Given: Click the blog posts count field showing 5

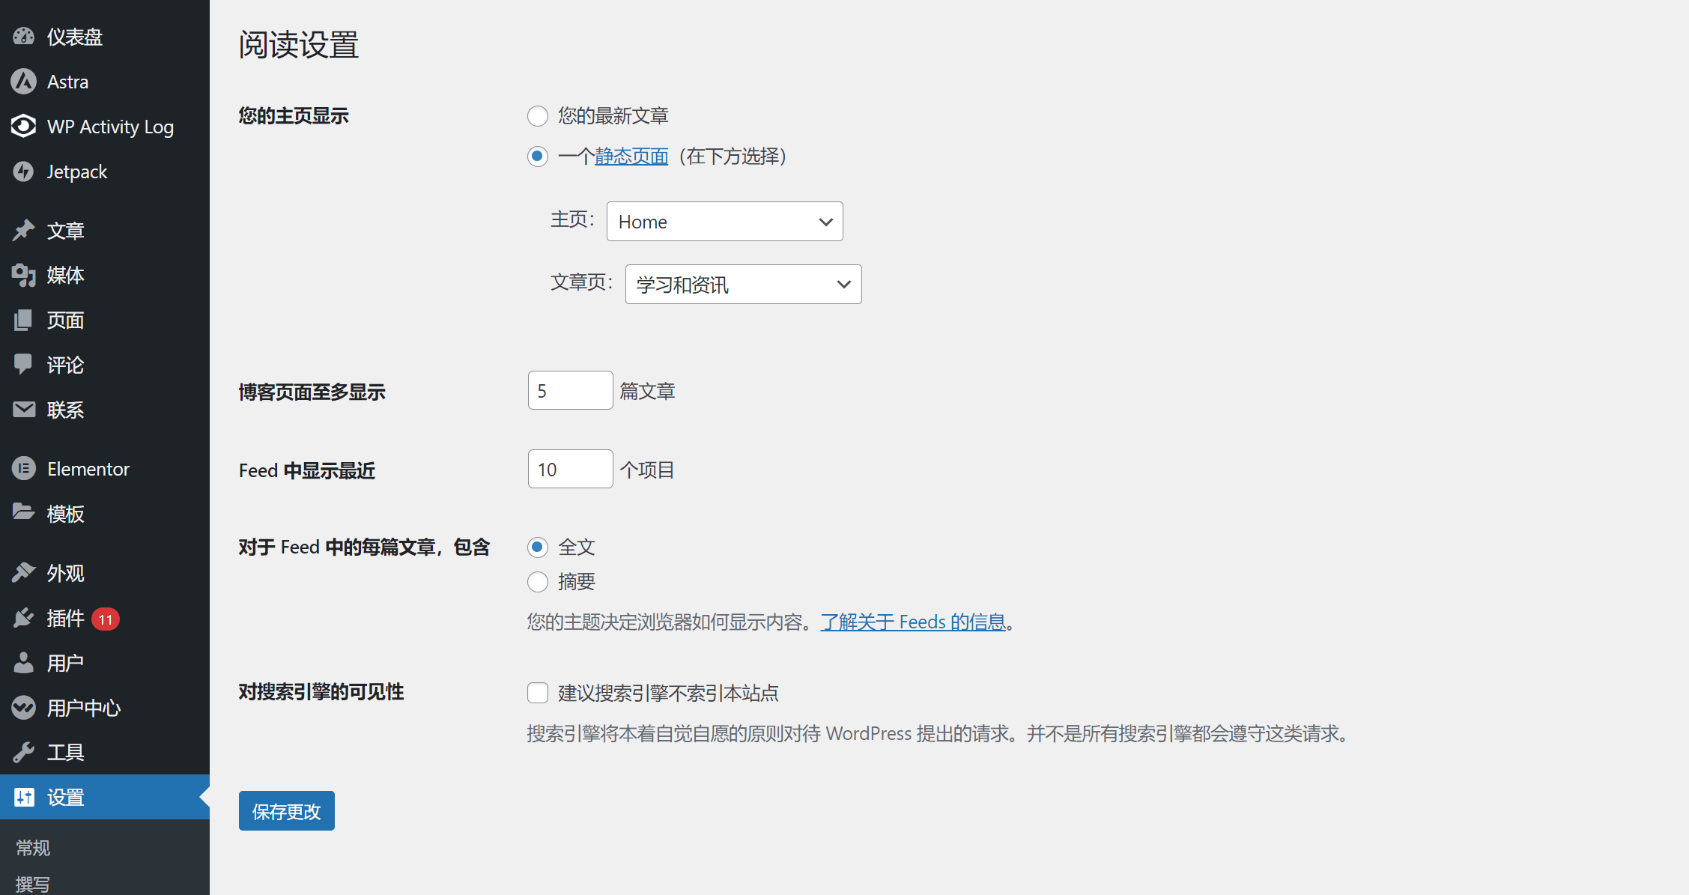Looking at the screenshot, I should [570, 390].
